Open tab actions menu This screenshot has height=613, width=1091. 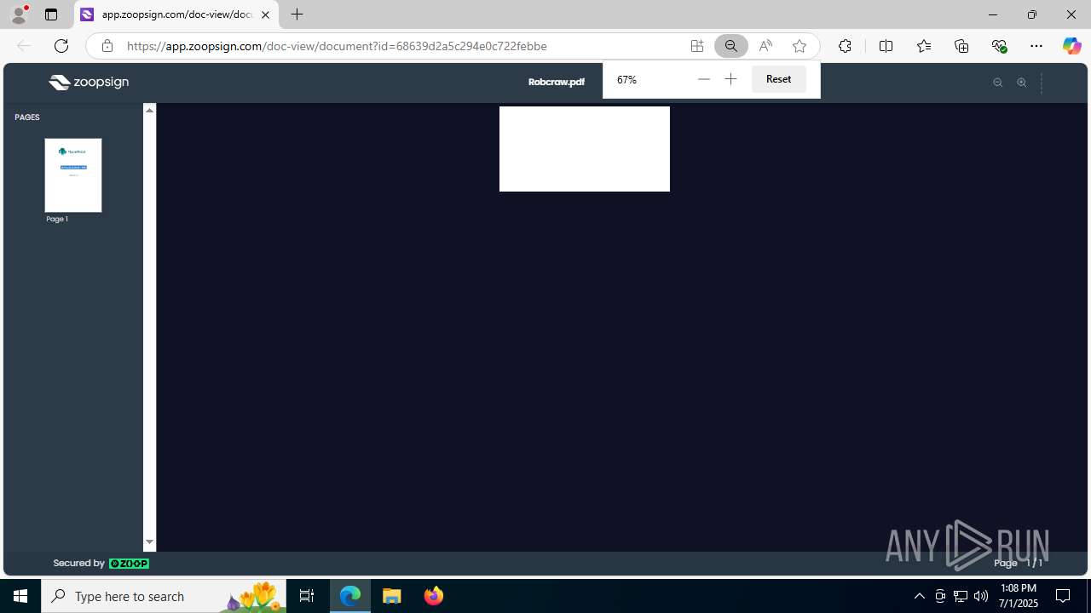[x=51, y=14]
